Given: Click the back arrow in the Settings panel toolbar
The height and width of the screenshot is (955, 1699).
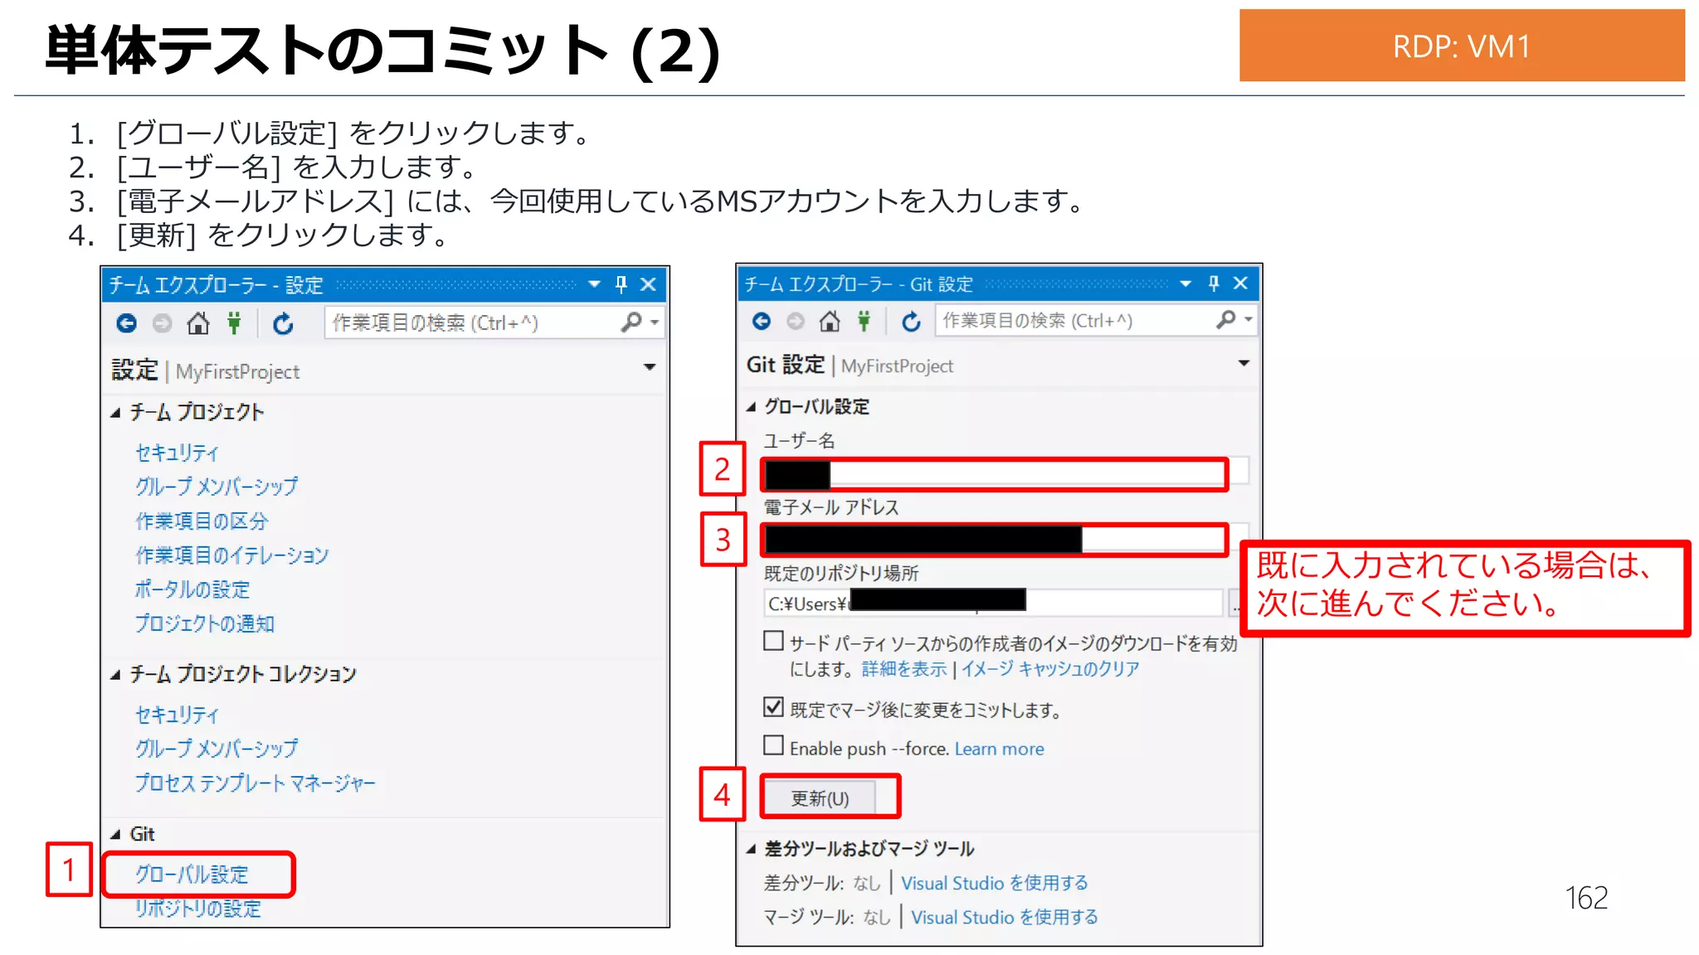Looking at the screenshot, I should pyautogui.click(x=126, y=323).
